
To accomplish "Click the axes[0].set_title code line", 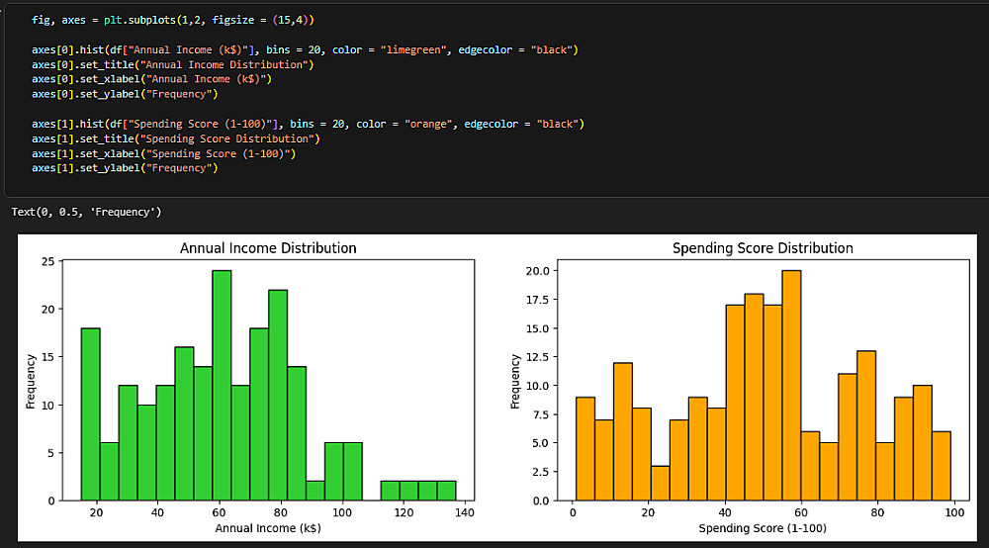I will [172, 64].
